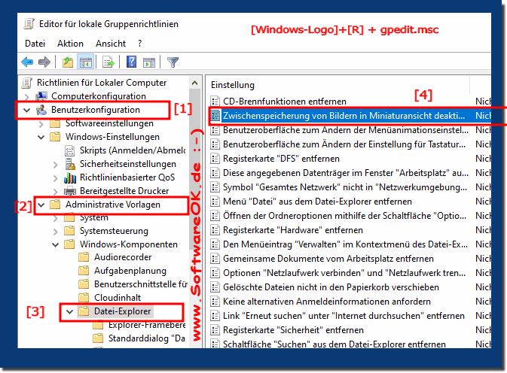Toggle the Show/Hide console tree icon

coord(86,62)
